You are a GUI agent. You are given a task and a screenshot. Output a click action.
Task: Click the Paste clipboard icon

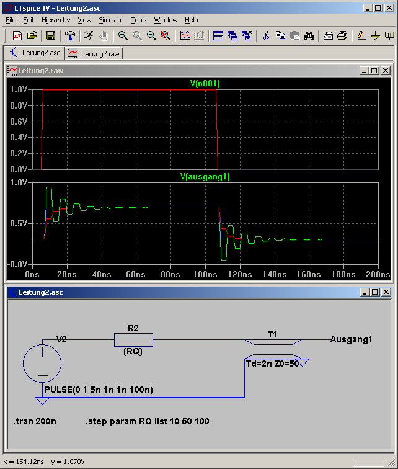click(294, 35)
